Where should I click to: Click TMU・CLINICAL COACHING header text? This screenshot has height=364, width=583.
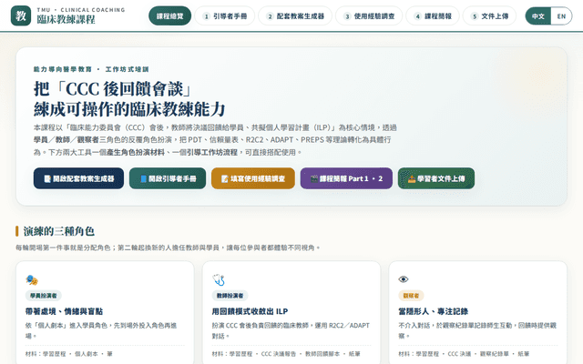(x=81, y=10)
